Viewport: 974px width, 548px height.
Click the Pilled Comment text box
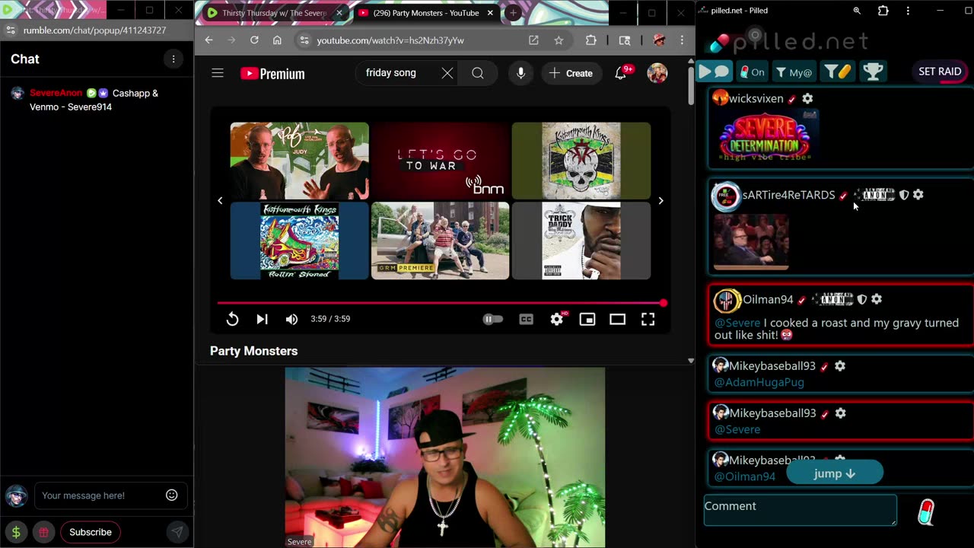point(801,510)
